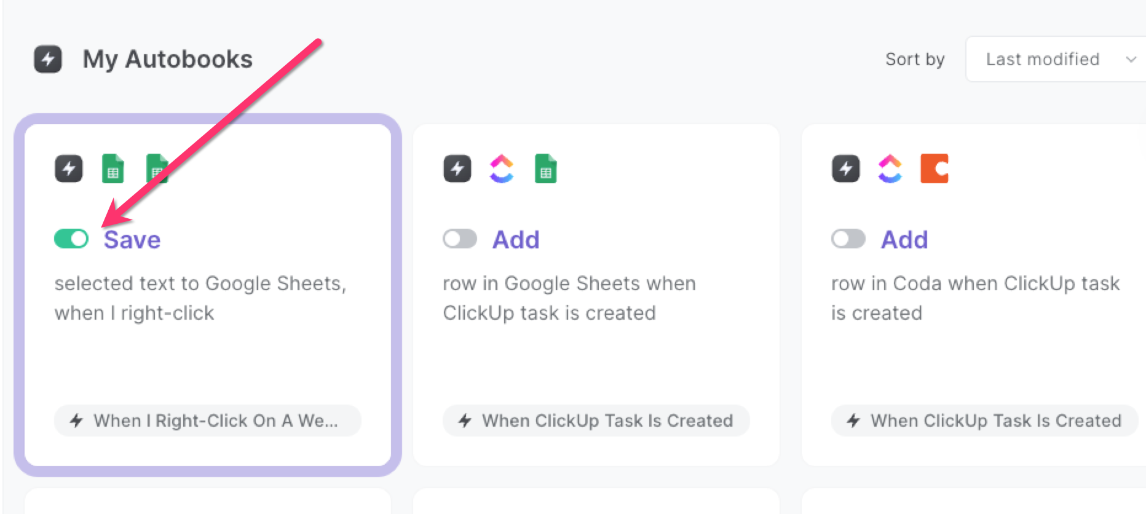
Task: Click the ClickUp icon on the Coda autobook card
Action: pos(890,169)
